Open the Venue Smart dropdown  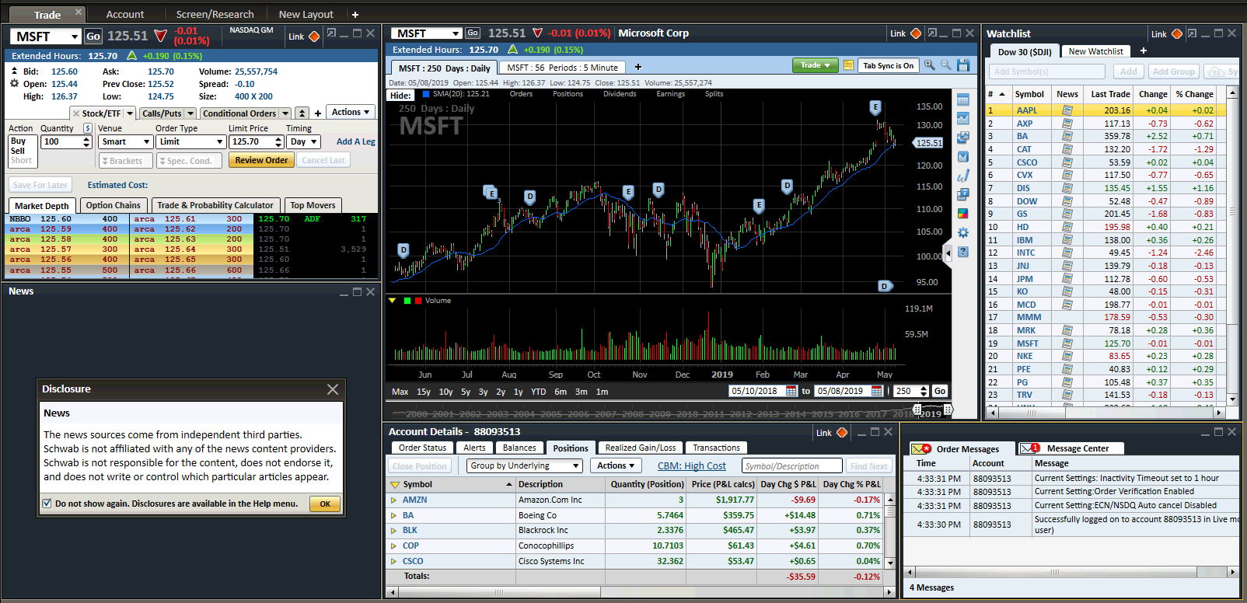[x=125, y=141]
